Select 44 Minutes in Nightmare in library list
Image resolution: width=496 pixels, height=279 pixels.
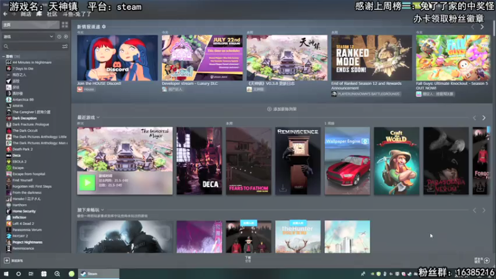[32, 63]
